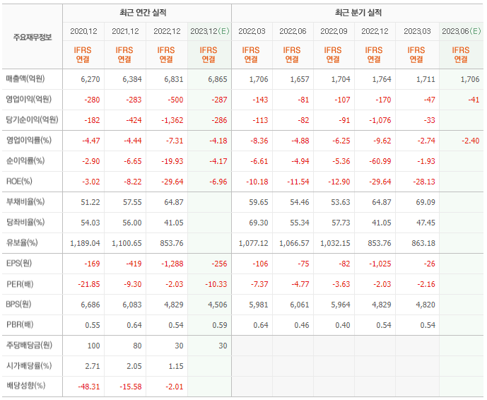Click the 1,189.04 reserve ratio value
487x400 pixels.
pos(85,244)
